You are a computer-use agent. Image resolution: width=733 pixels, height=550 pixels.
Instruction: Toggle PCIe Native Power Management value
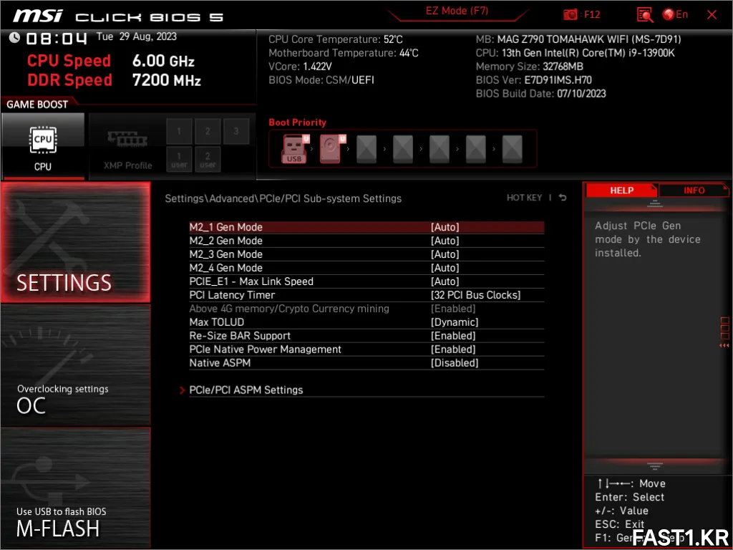tap(453, 349)
